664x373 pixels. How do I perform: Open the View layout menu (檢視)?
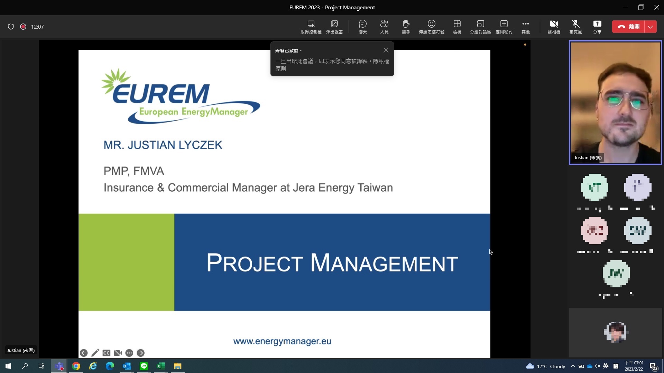457,27
